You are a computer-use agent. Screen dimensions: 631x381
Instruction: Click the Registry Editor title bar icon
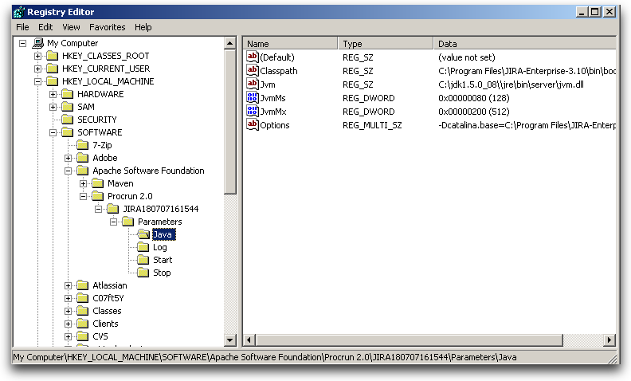(18, 12)
